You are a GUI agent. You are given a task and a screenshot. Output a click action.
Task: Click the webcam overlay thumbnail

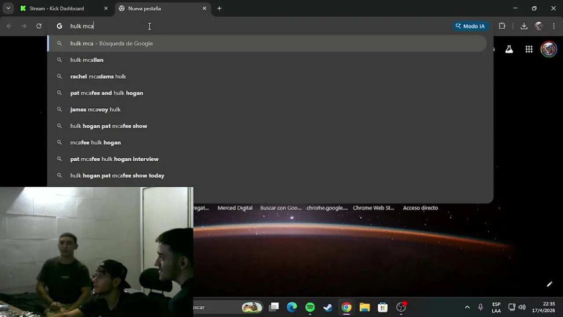click(97, 252)
